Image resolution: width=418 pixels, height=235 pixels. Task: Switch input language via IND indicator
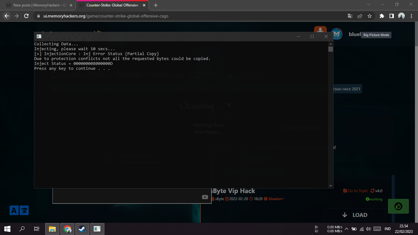click(388, 229)
